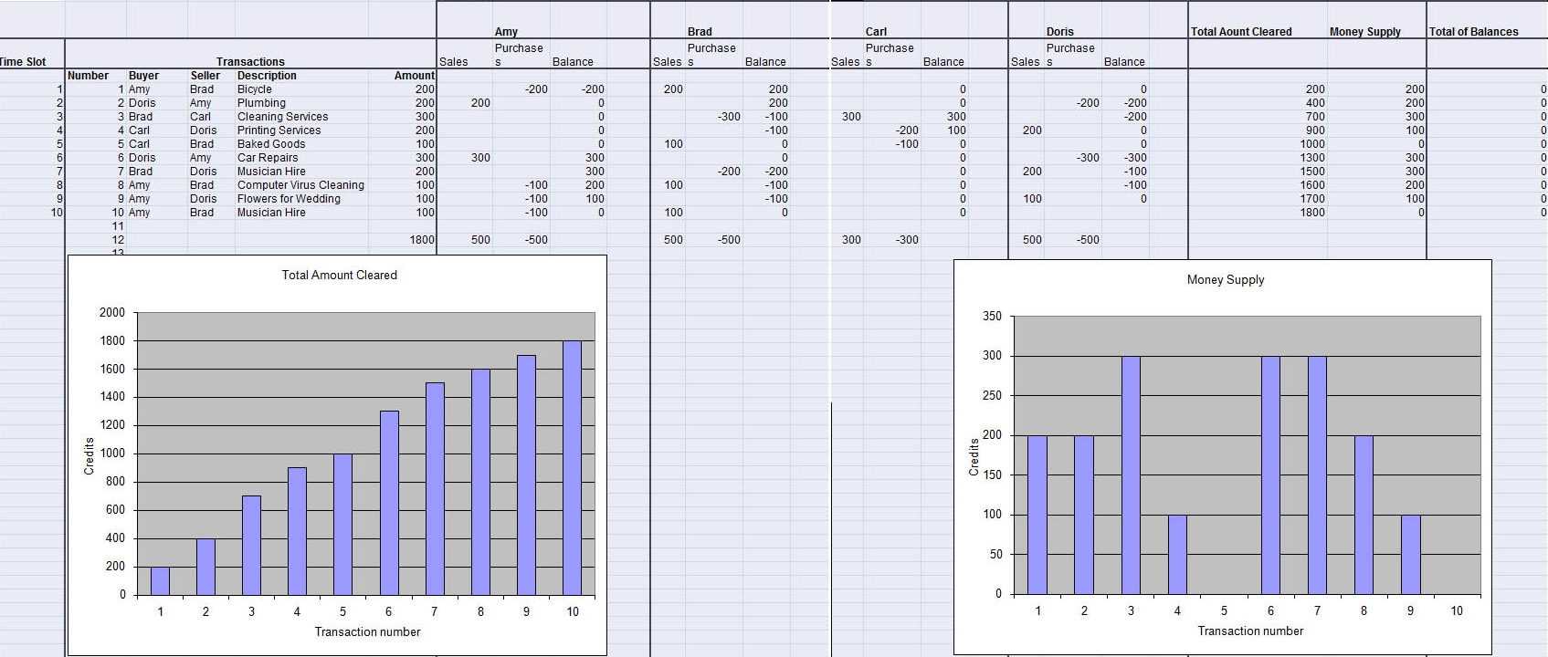Select transaction 3 bar in Money Supply chart
Image resolution: width=1548 pixels, height=657 pixels.
1131,474
